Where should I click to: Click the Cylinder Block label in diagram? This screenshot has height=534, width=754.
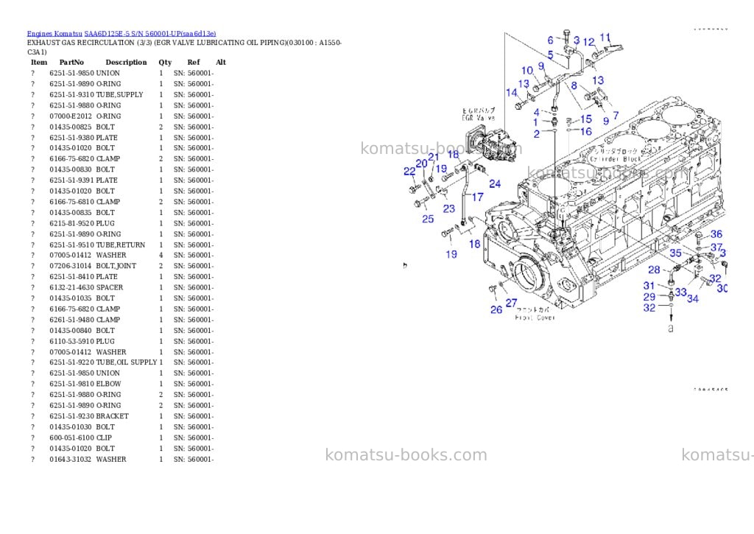616,158
